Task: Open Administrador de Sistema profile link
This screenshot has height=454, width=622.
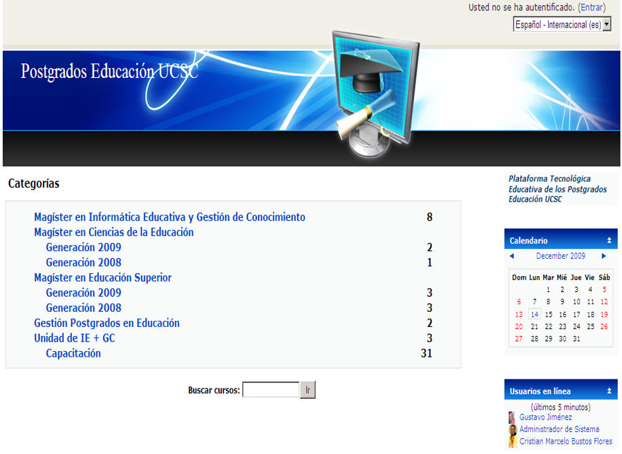Action: point(559,429)
